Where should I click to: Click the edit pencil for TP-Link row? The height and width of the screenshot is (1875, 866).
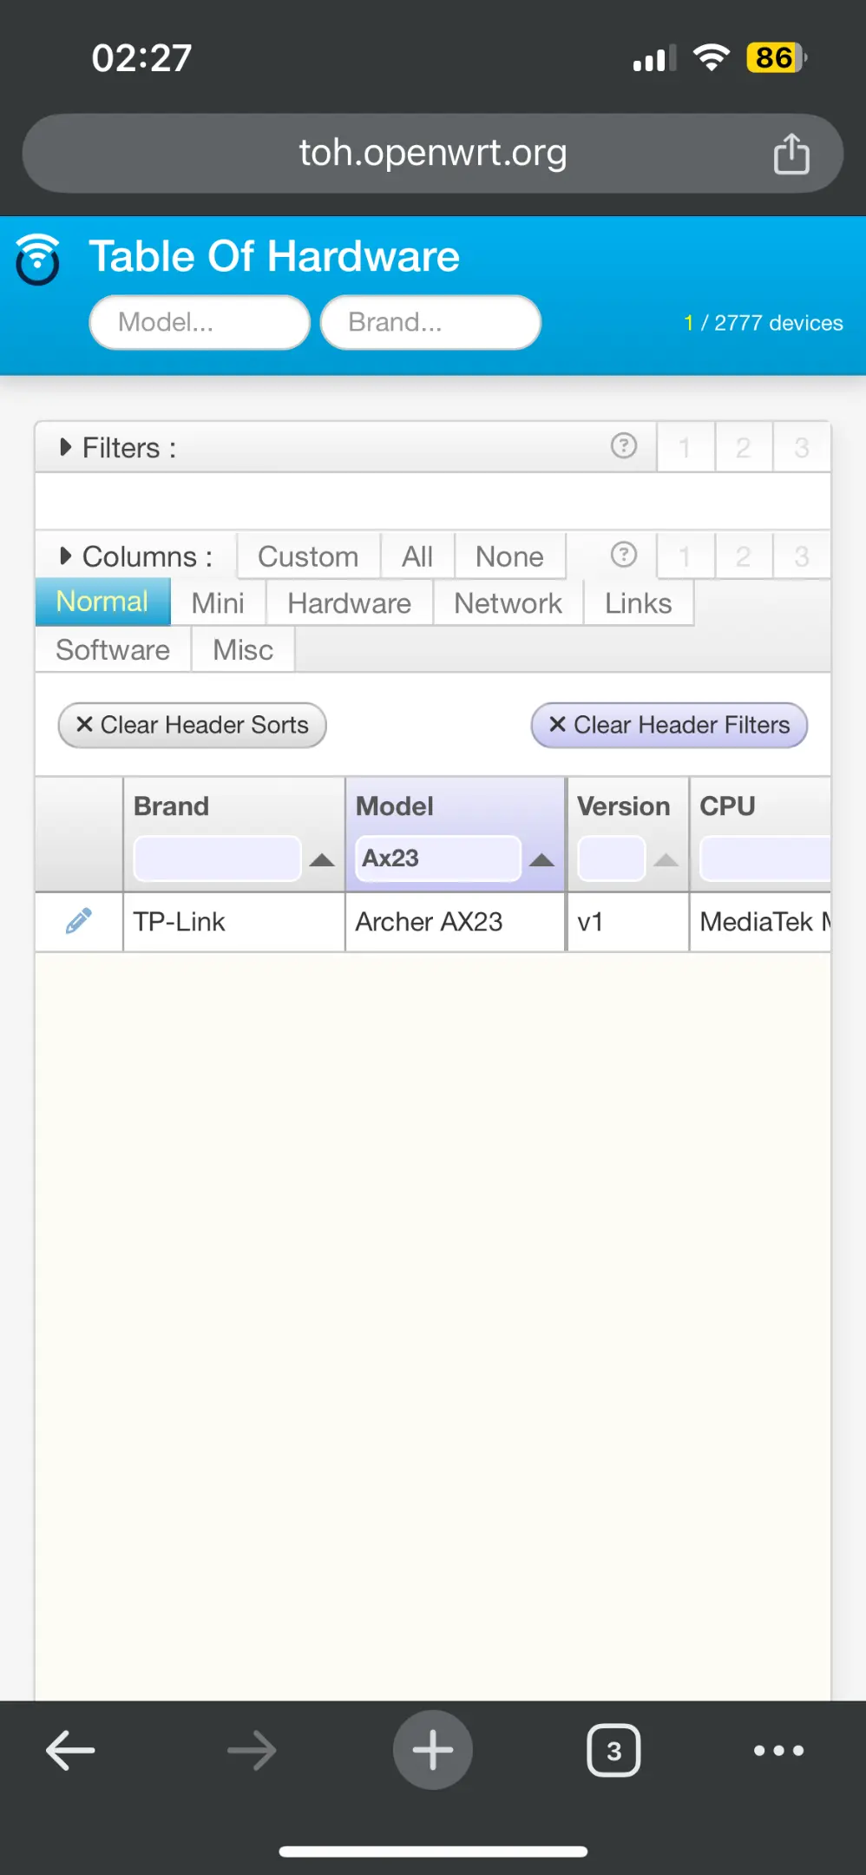coord(79,921)
